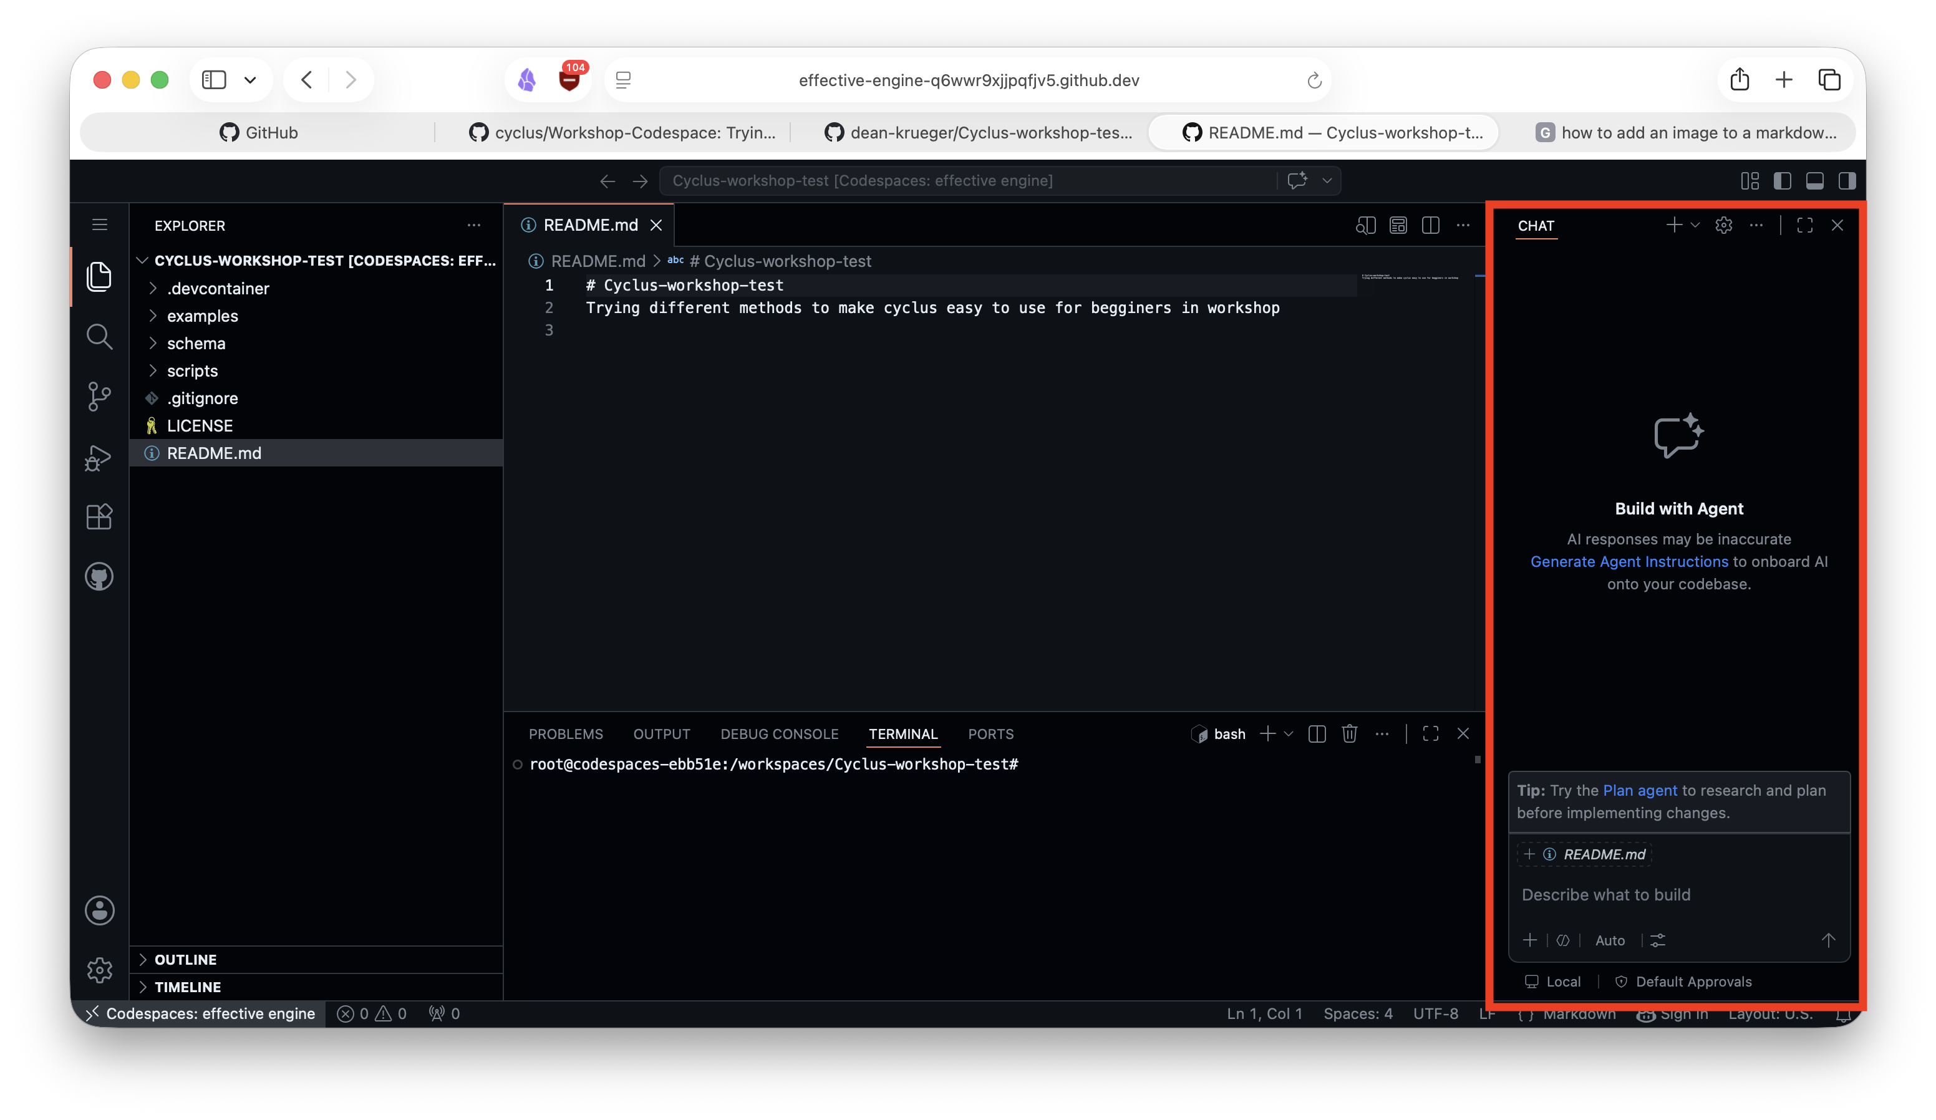Click the Describe what to build input
Image resolution: width=1936 pixels, height=1120 pixels.
point(1678,895)
